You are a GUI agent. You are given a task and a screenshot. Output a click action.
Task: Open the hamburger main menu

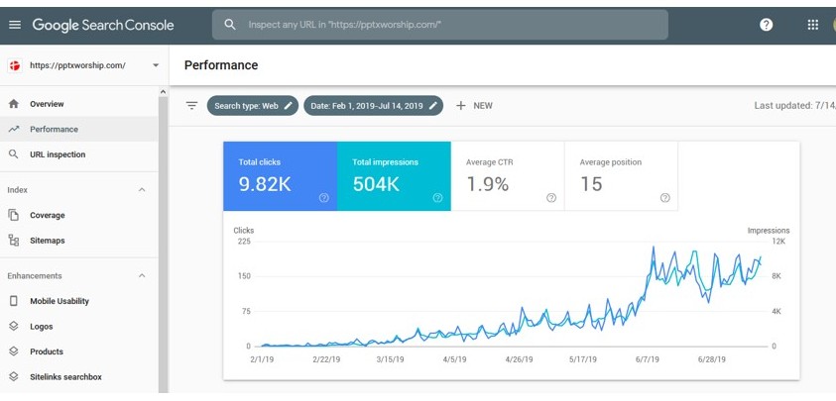click(x=14, y=25)
